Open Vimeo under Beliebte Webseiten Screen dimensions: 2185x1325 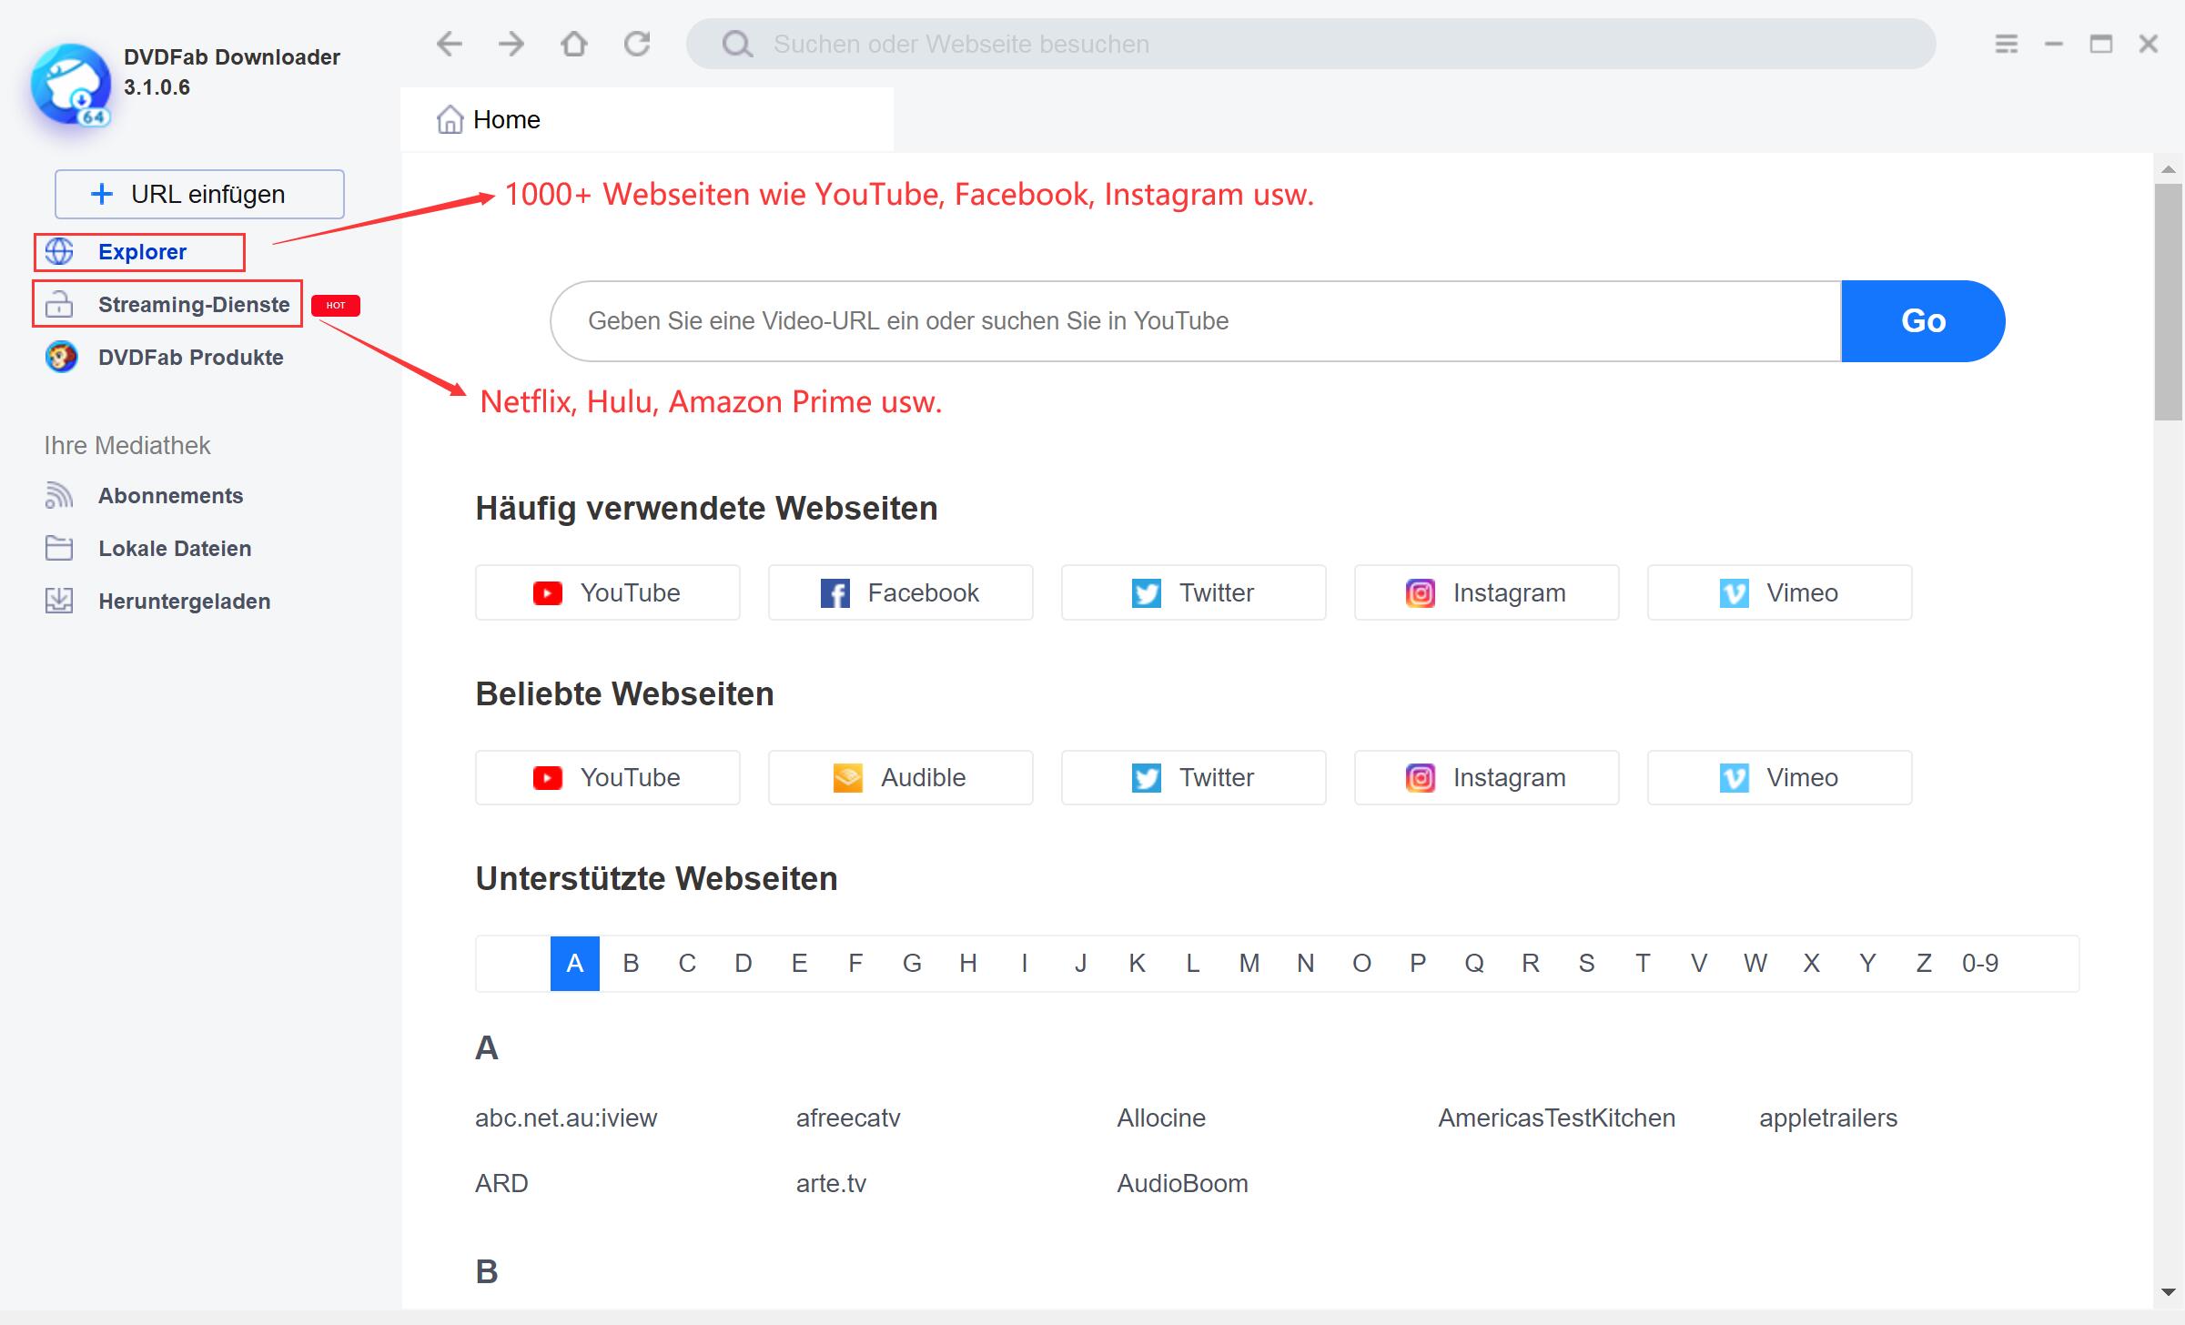coord(1780,777)
